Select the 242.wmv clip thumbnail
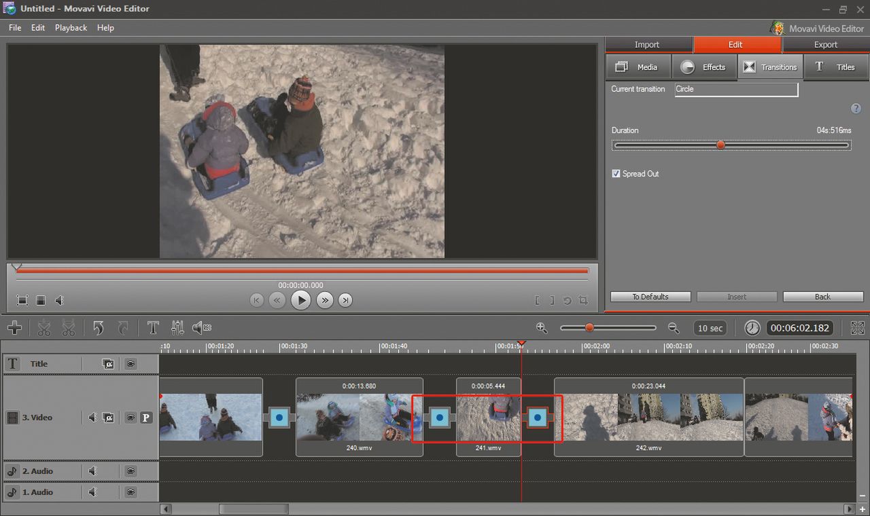Screen dimensions: 870x516 pyautogui.click(x=649, y=418)
